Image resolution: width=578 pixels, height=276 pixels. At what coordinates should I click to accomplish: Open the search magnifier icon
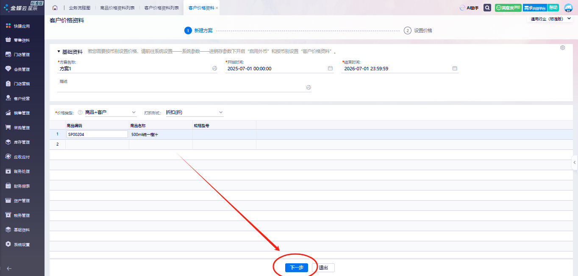tap(487, 8)
